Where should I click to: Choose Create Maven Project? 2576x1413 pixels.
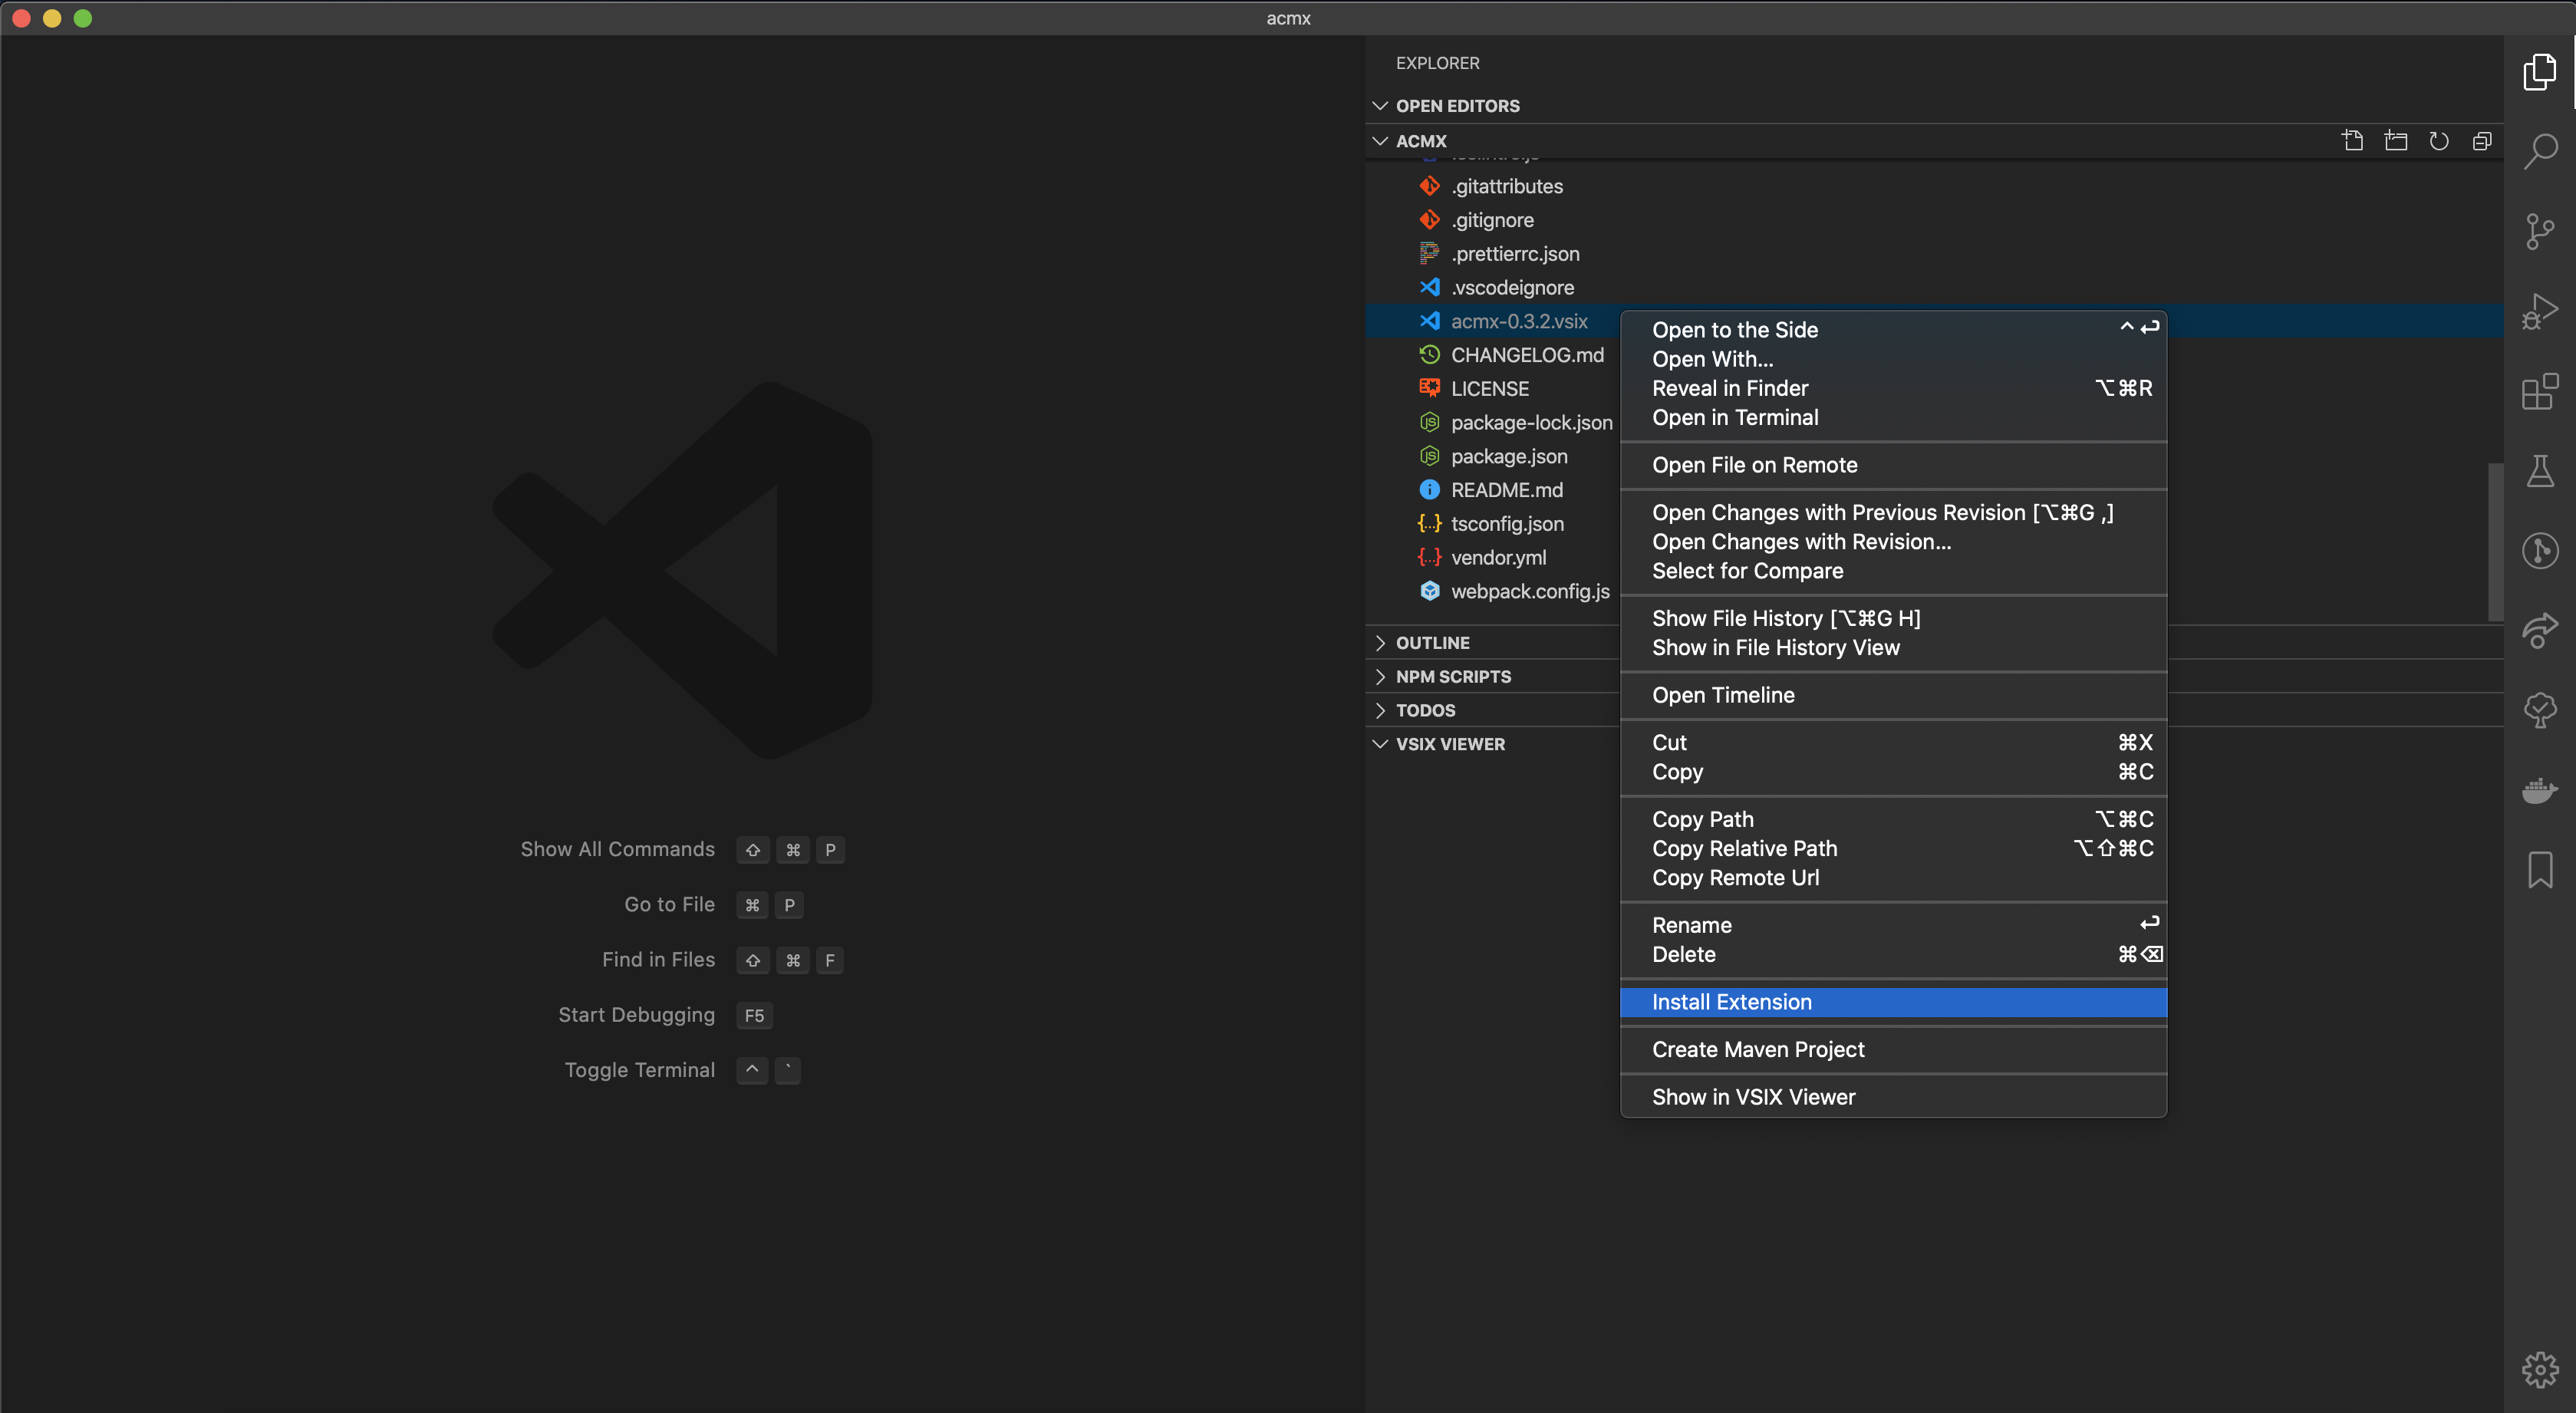coord(1893,1050)
